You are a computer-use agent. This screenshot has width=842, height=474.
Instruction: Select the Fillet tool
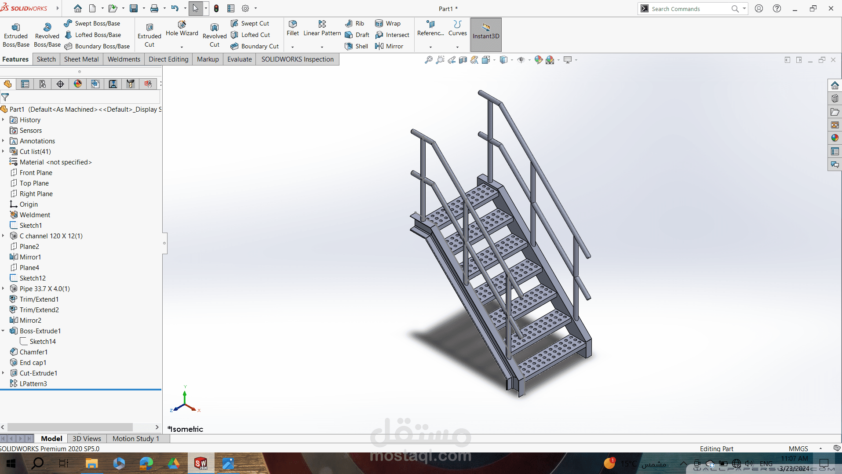coord(292,28)
